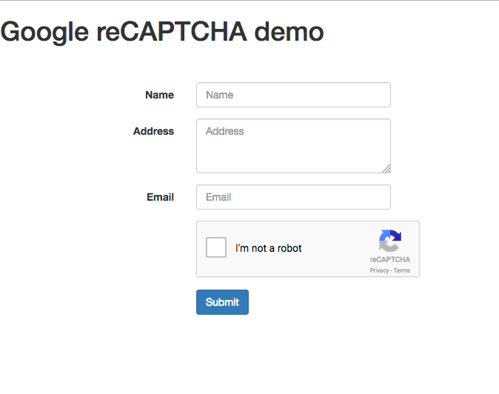Click the bold Name label
This screenshot has width=499, height=394.
click(x=159, y=95)
